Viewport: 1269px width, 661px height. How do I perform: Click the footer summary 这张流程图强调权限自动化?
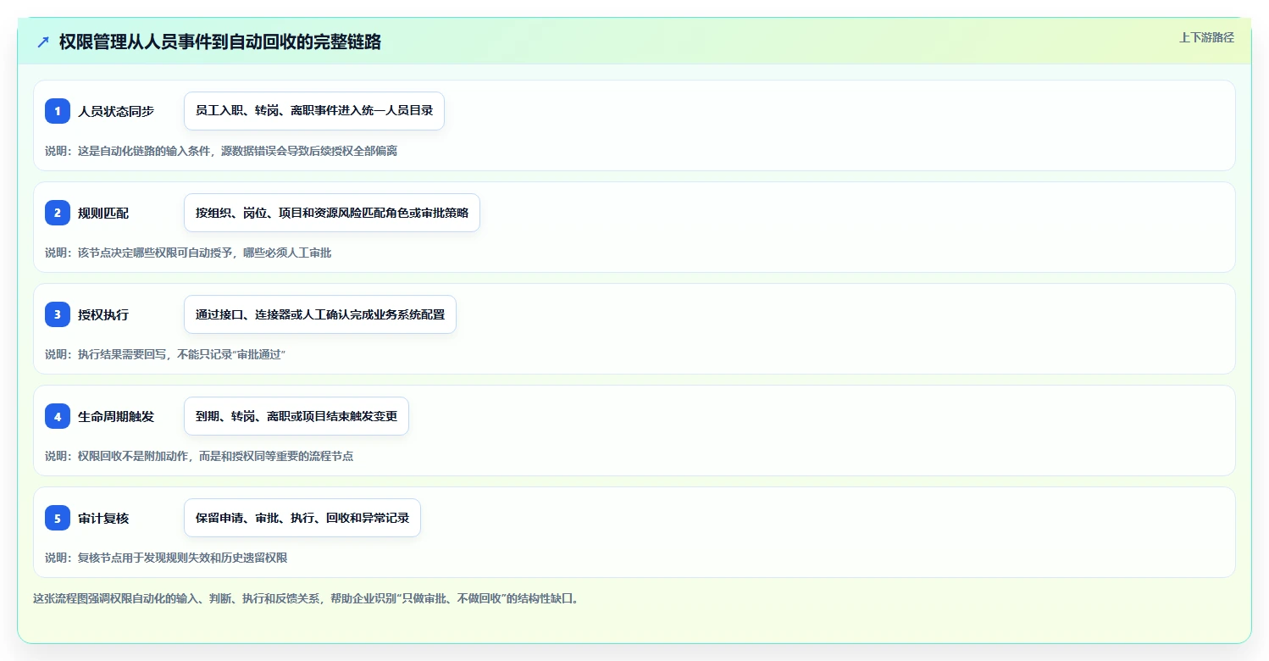pyautogui.click(x=307, y=598)
